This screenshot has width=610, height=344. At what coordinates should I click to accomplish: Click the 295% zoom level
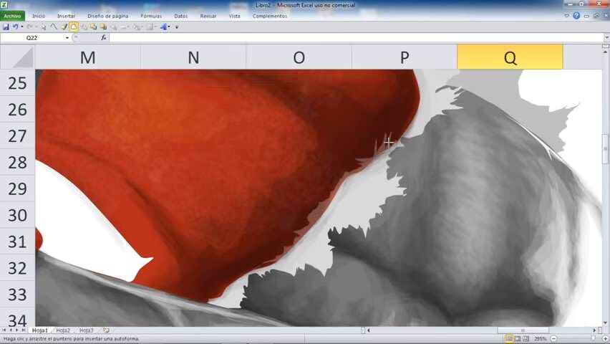(x=540, y=339)
